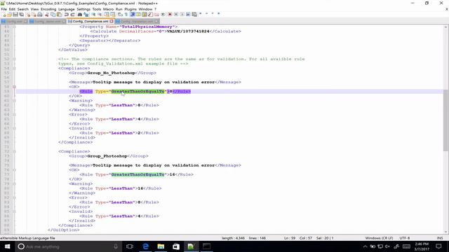The width and height of the screenshot is (449, 252).
Task: Toggle Synchronize Vertical Scrolling icon
Action: coord(106,14)
